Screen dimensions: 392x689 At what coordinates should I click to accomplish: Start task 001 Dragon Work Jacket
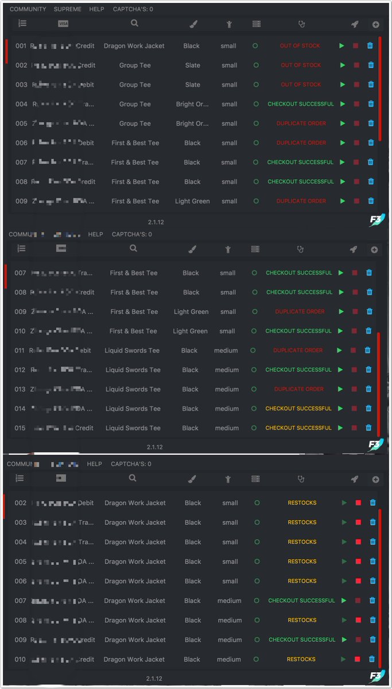coord(341,45)
